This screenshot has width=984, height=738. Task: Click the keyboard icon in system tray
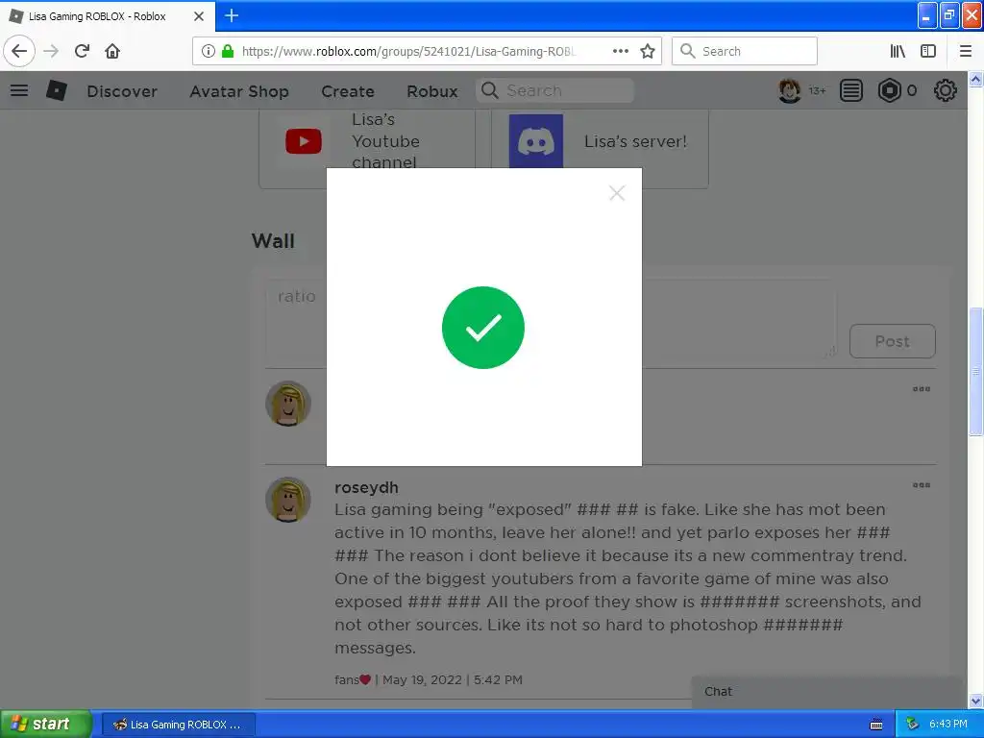pyautogui.click(x=876, y=725)
